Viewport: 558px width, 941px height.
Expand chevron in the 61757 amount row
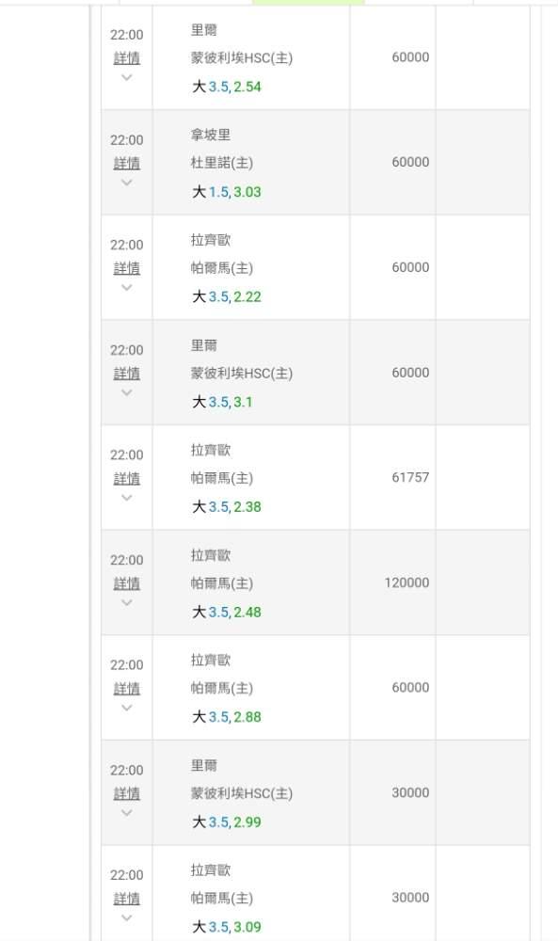tap(127, 498)
